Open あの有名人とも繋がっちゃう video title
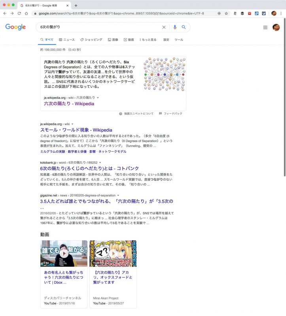286x316 pixels. tap(64, 277)
